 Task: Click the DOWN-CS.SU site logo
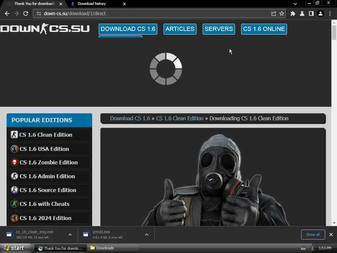(45, 29)
